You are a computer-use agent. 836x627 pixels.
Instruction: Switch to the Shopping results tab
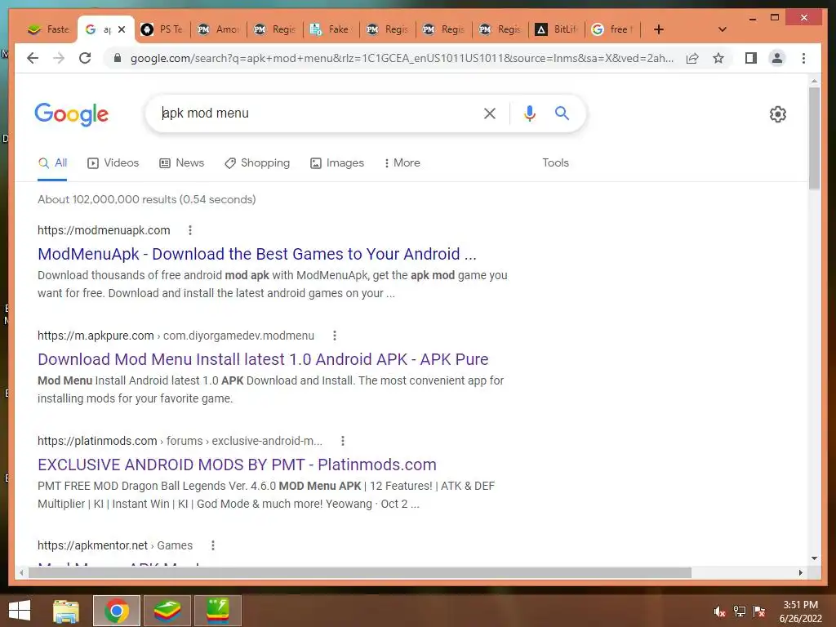[257, 162]
